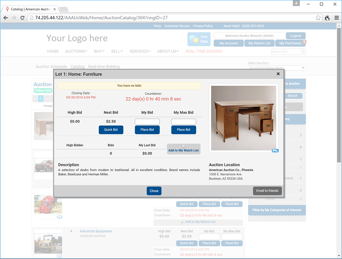Expand the BUY menu

tap(99, 51)
